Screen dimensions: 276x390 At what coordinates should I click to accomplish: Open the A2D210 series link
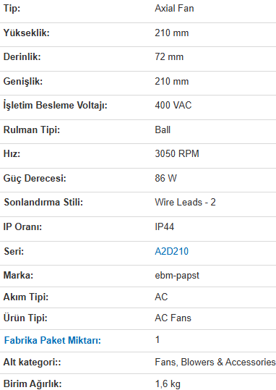pos(171,251)
